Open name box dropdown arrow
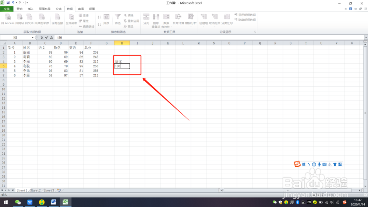The width and height of the screenshot is (368, 207). click(33, 38)
